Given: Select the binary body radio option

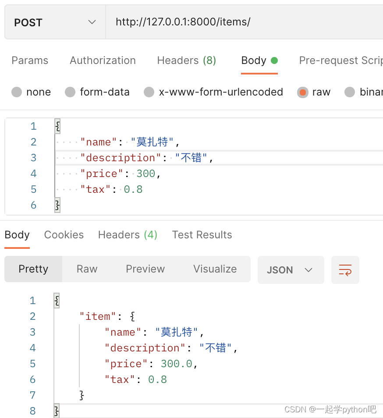Looking at the screenshot, I should (x=350, y=92).
